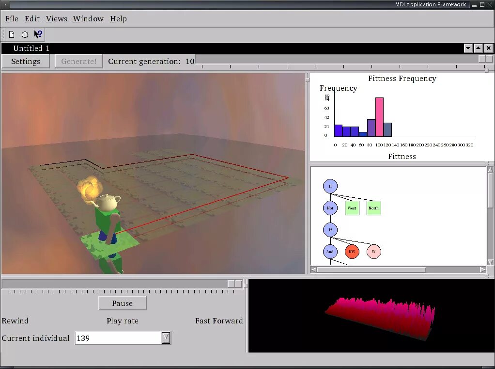Viewport: 495px width, 369px height.
Task: Click the tall pink histogram bar
Action: click(x=379, y=117)
